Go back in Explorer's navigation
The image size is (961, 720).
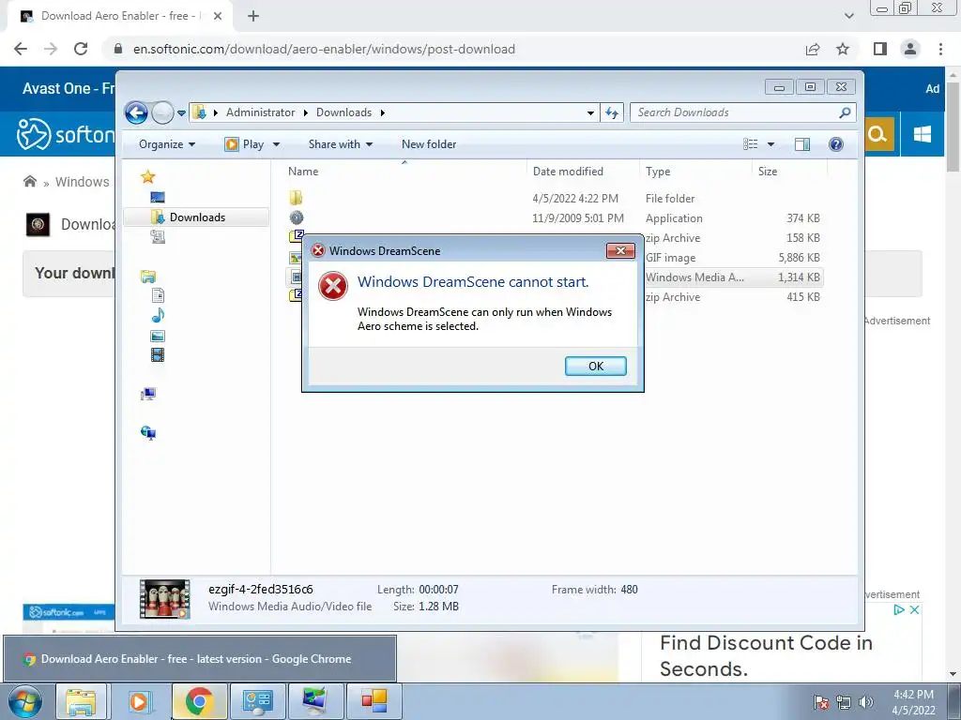click(136, 112)
